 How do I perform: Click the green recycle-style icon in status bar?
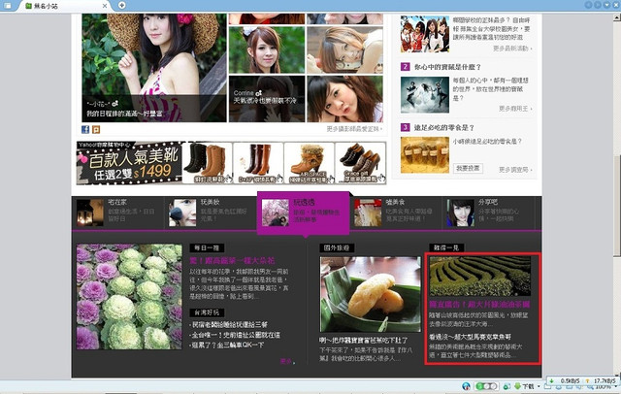pyautogui.click(x=507, y=386)
